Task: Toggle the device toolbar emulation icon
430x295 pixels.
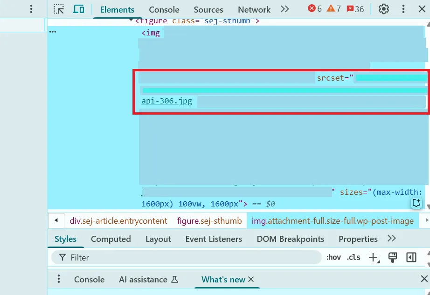Action: 78,9
